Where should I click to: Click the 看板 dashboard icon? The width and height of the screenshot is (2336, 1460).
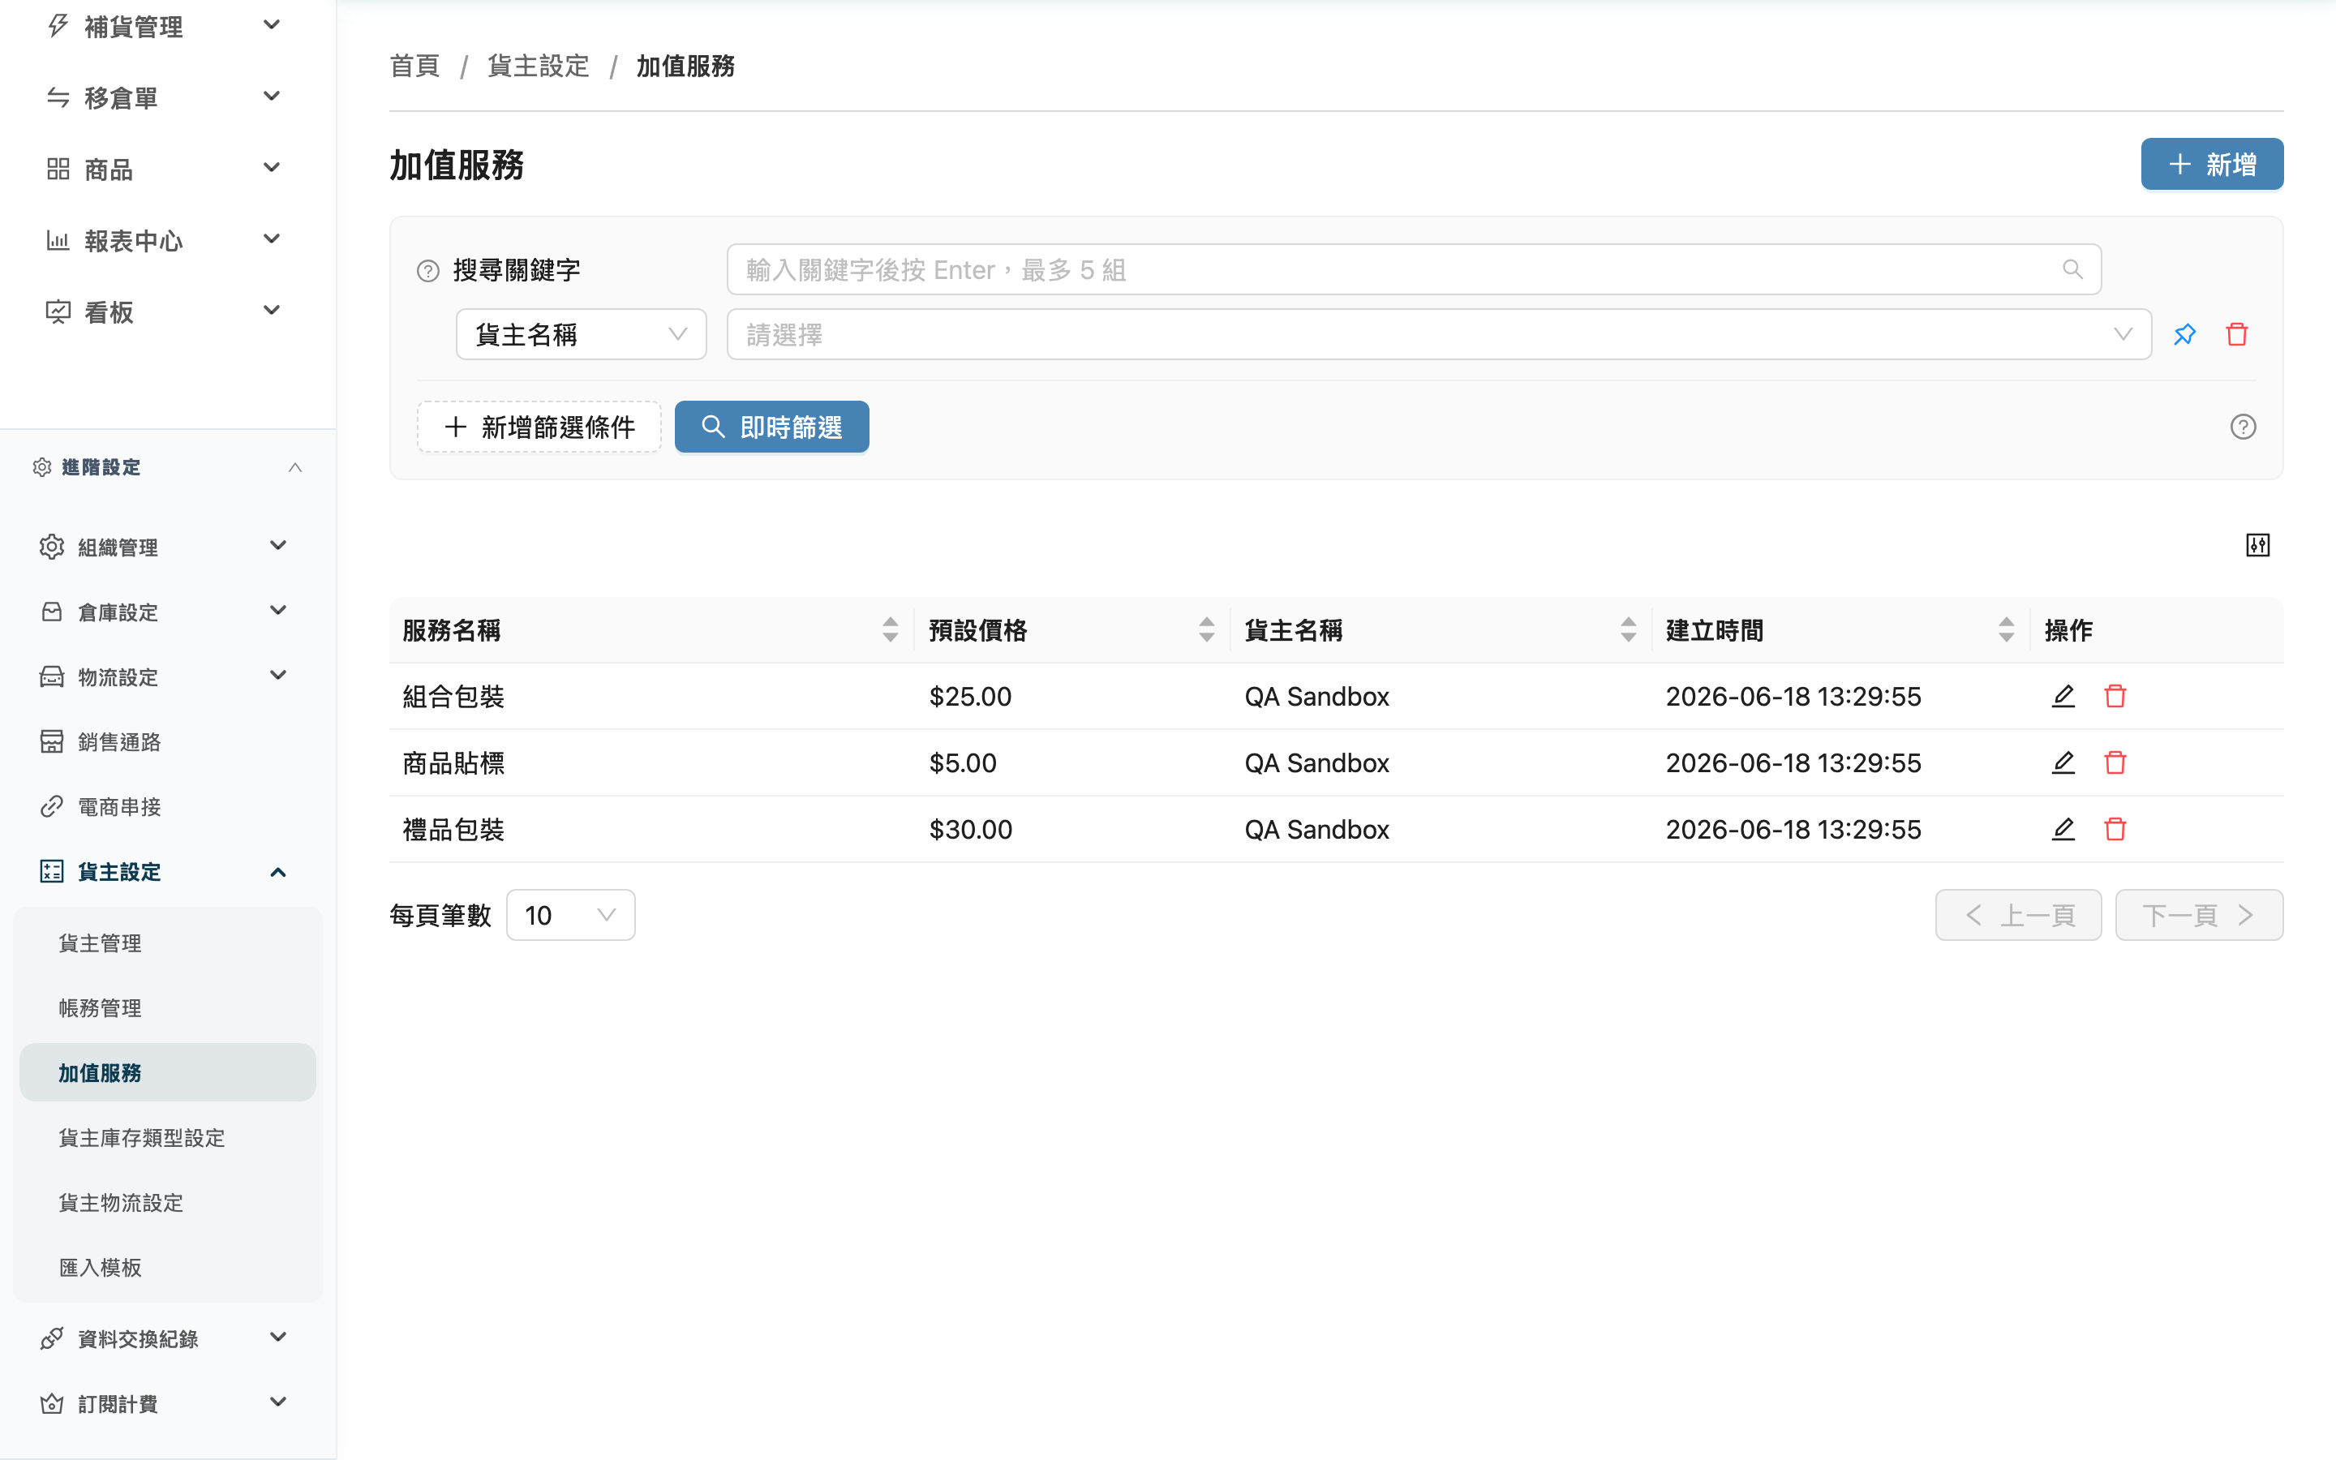(x=58, y=312)
